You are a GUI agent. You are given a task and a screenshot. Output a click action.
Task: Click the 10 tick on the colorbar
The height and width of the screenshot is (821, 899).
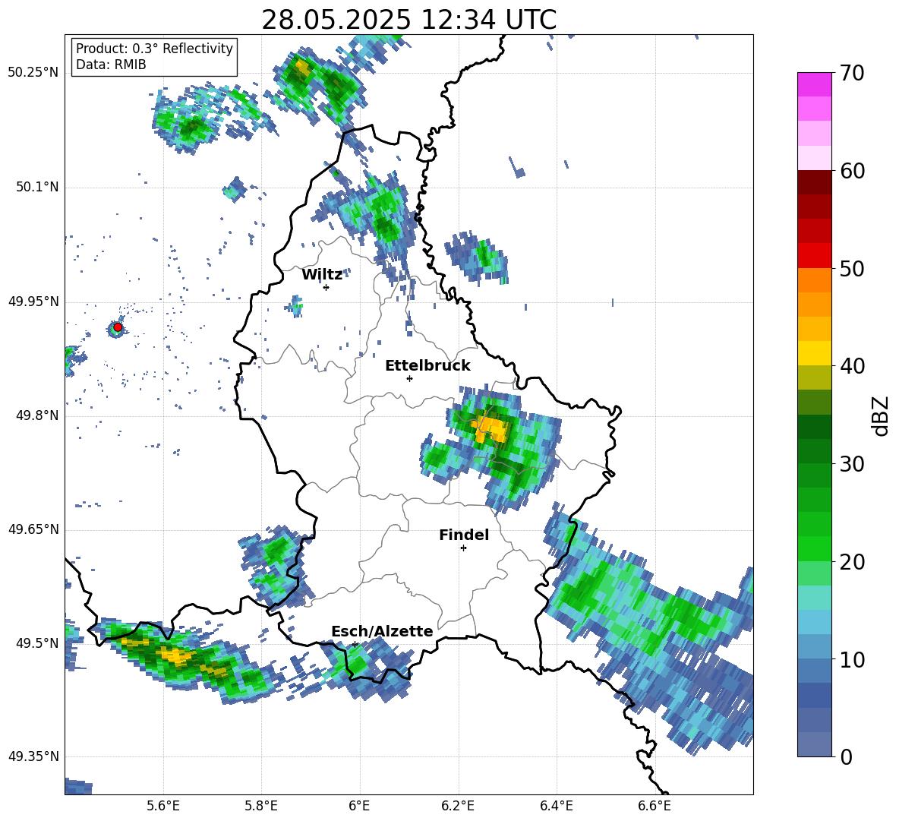point(852,659)
